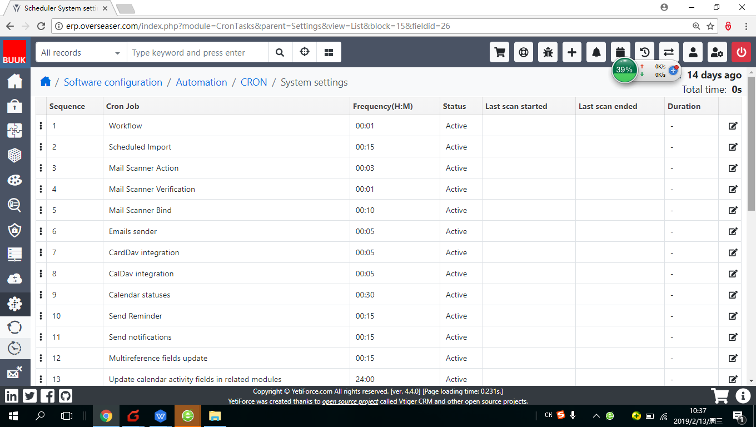756x427 pixels.
Task: Click the drag handle for Send Reminder row
Action: point(41,316)
